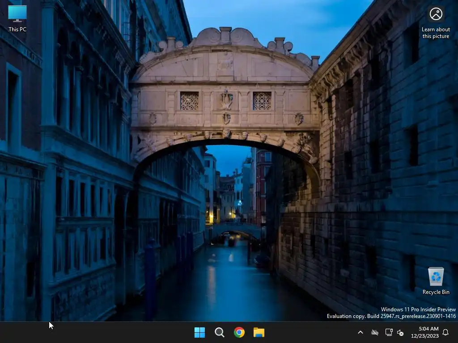Open taskbar Search
The height and width of the screenshot is (343, 458).
pos(219,332)
